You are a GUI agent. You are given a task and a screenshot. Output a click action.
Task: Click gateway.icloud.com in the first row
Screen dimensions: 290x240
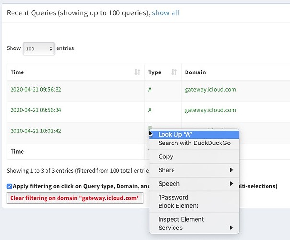[210, 90]
